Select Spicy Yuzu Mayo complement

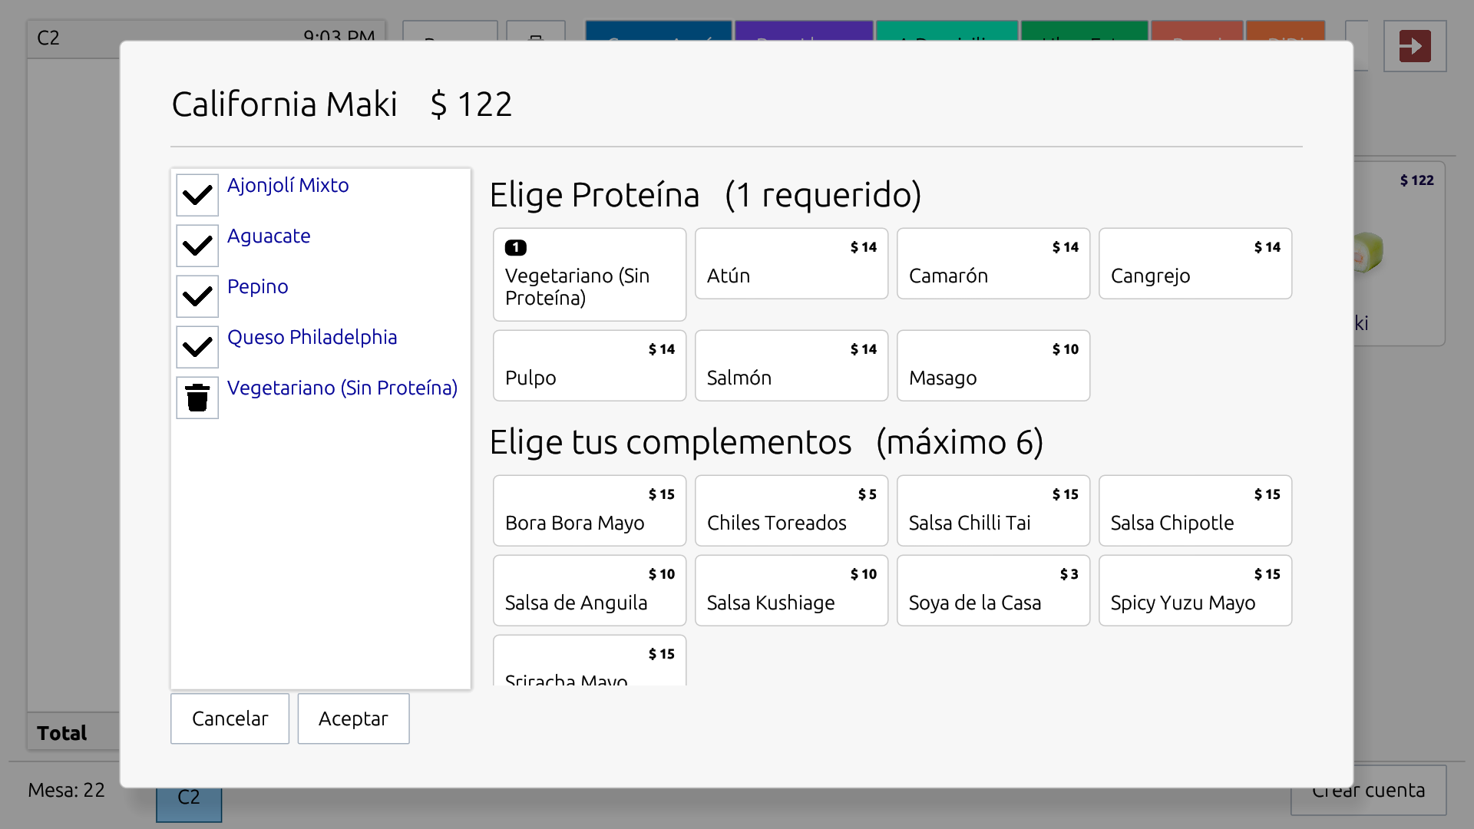click(1195, 590)
